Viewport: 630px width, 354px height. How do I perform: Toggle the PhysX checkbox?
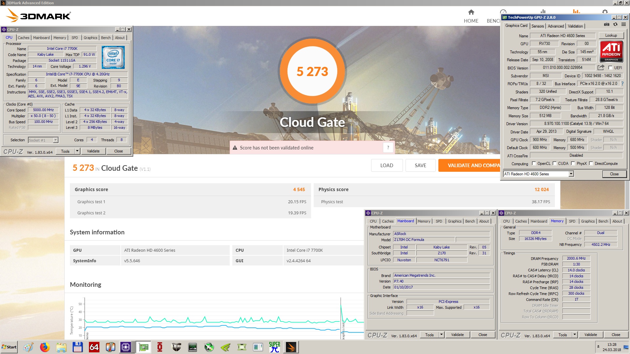(x=573, y=164)
